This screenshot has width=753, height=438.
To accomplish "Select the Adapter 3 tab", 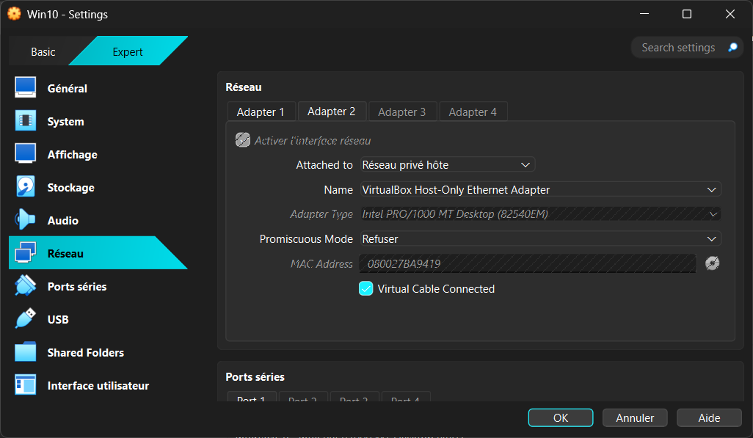I will pos(401,112).
